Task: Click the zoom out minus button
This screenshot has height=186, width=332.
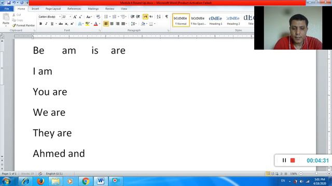Action: pyautogui.click(x=301, y=174)
